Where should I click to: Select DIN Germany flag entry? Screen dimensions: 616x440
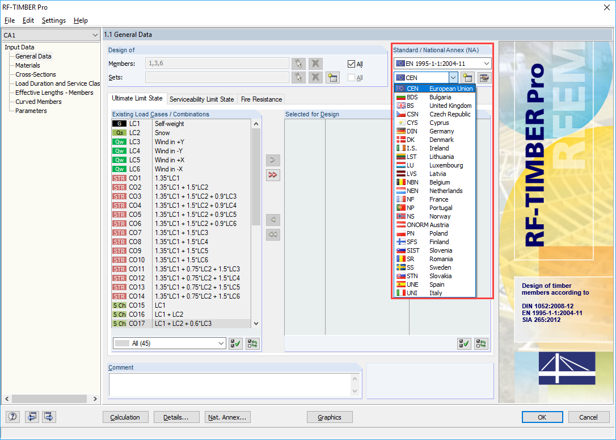pos(435,131)
